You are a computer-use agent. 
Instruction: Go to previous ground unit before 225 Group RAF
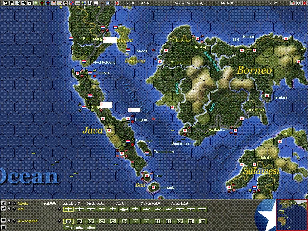9,220
